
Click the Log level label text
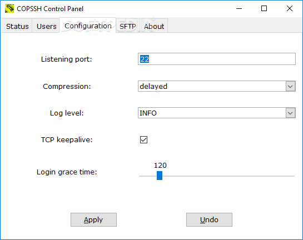[67, 113]
